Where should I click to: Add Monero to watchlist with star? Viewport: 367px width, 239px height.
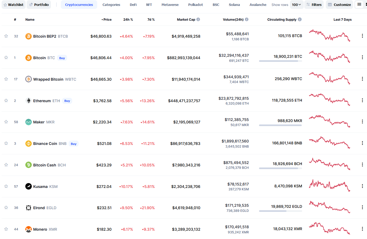[x=6, y=229]
